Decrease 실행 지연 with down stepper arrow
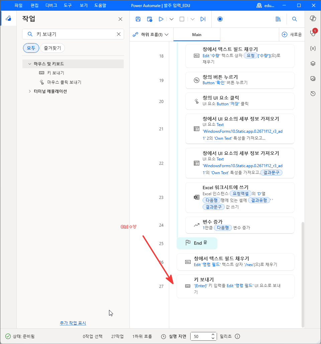 click(x=213, y=338)
